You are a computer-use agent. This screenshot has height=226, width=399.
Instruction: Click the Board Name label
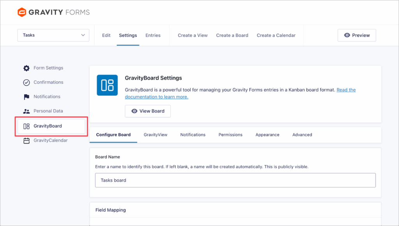point(108,157)
